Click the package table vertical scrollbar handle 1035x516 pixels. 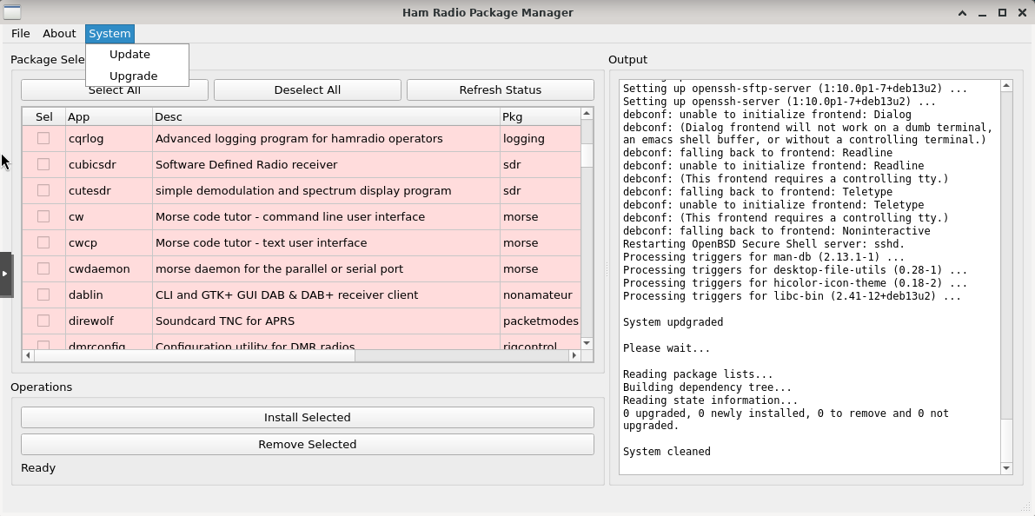pos(587,155)
